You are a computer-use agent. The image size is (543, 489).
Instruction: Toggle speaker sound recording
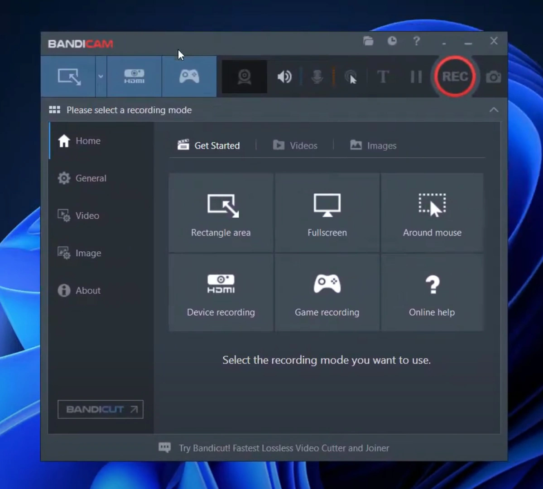tap(284, 77)
